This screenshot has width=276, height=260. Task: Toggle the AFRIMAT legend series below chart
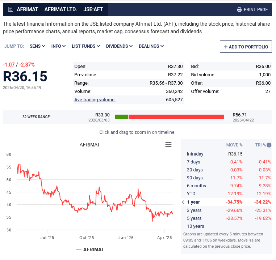tap(90, 250)
